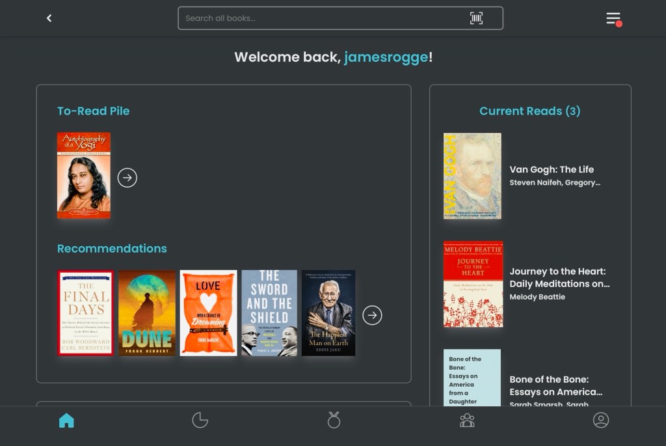Viewport: 666px width, 446px height.
Task: Select The Final Days book cover
Action: pyautogui.click(x=86, y=313)
